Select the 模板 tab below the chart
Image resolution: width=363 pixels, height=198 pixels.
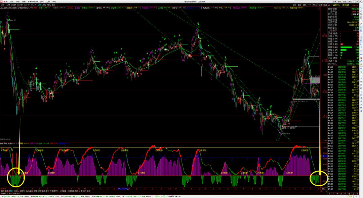[x=6, y=191]
